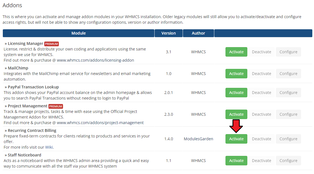Click Deactivate for MailChimp
Viewport: 314px width, 174px height.
pyautogui.click(x=262, y=74)
